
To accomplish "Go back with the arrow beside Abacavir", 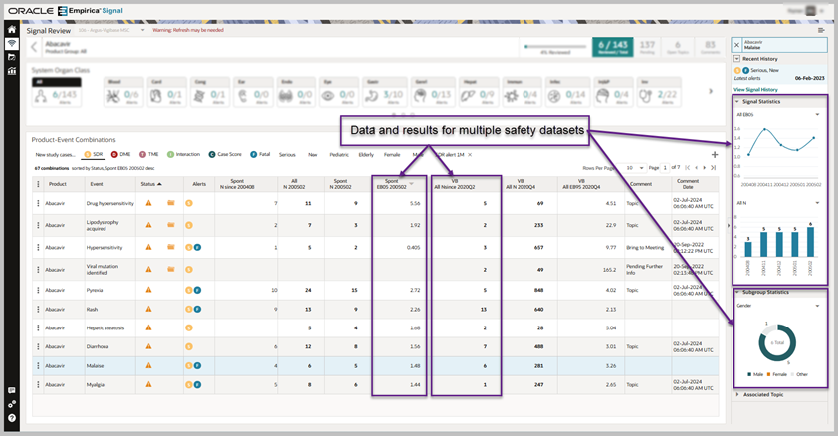I will click(34, 47).
